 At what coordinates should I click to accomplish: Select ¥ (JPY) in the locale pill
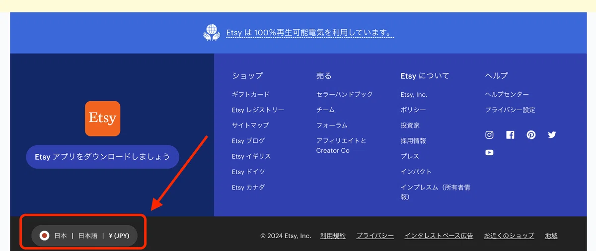pyautogui.click(x=119, y=236)
